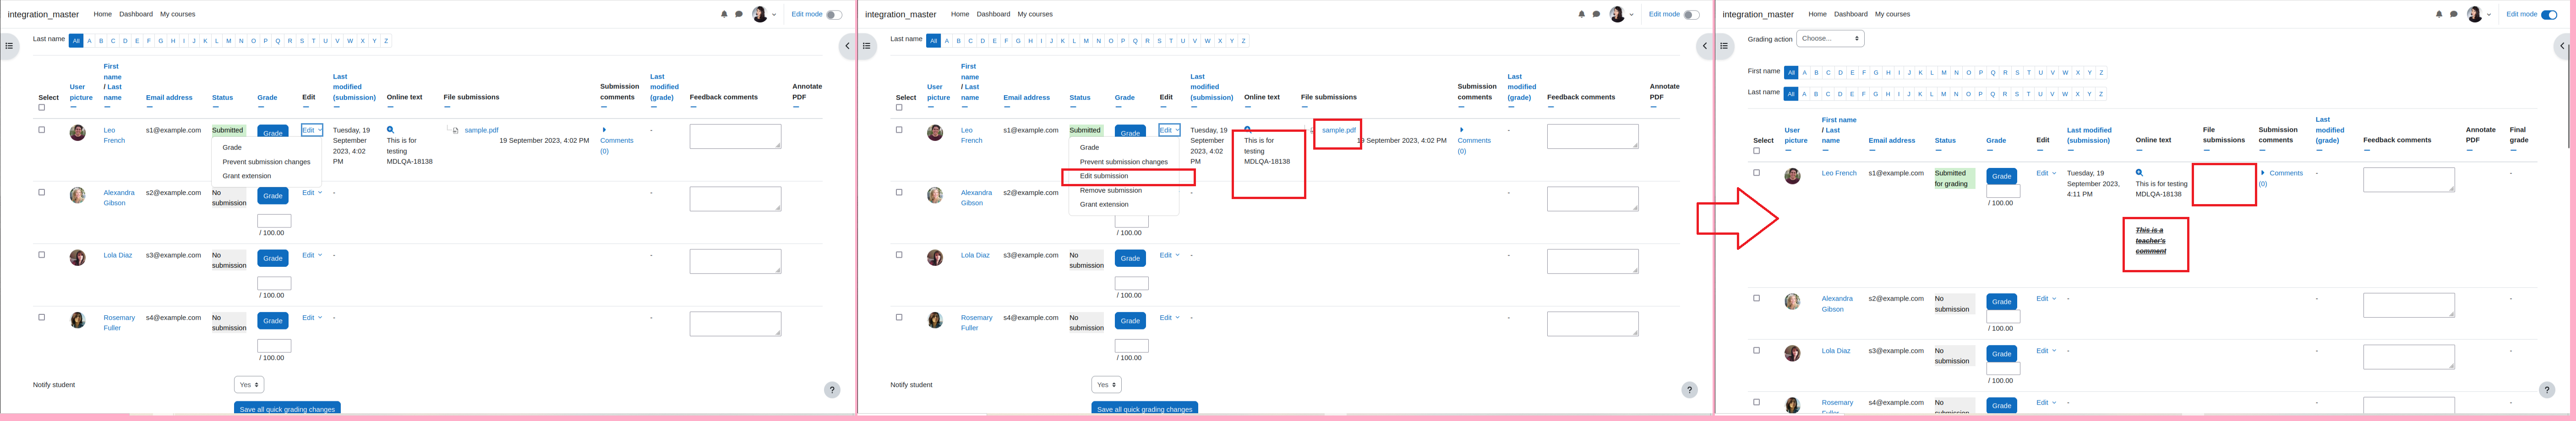This screenshot has width=2576, height=421.
Task: Open Rosemary Fuller's Edit dropdown in left screenshot
Action: tap(312, 317)
